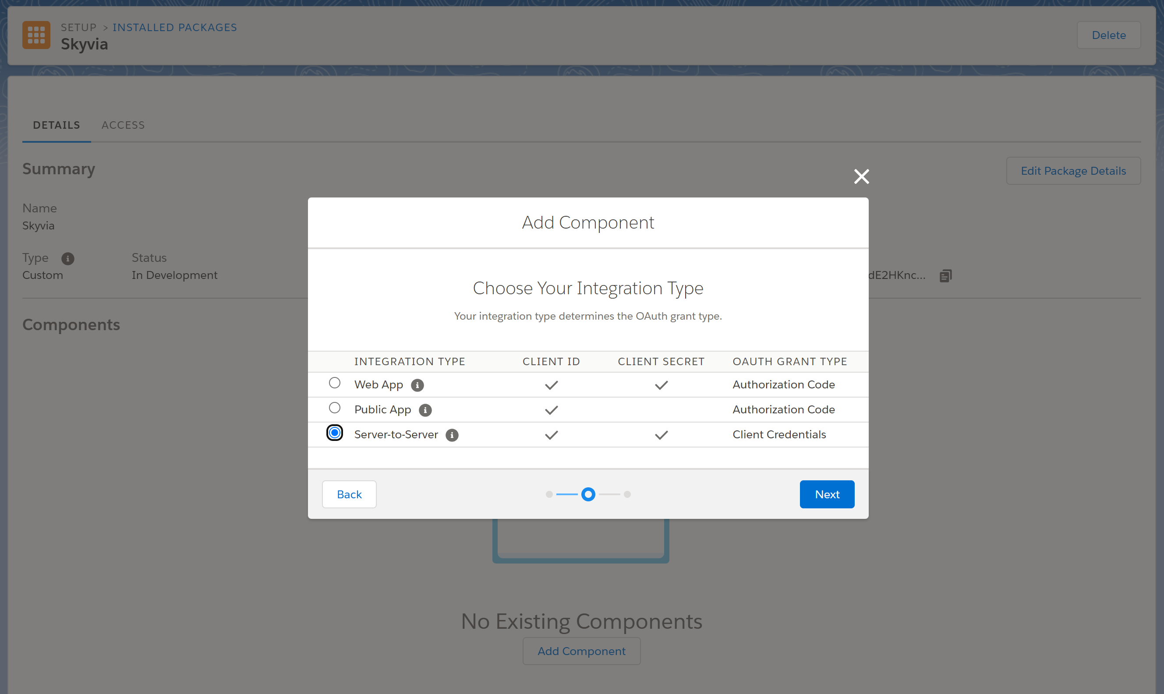Click the Components section heading
1164x694 pixels.
71,324
